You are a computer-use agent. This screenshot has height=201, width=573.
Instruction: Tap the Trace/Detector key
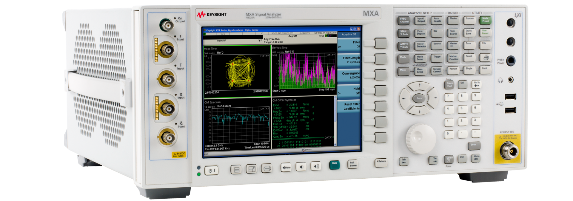(420, 45)
